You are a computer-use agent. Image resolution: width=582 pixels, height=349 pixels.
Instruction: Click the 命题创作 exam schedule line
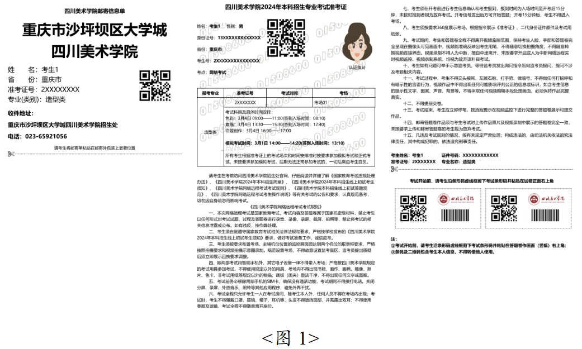point(258,131)
